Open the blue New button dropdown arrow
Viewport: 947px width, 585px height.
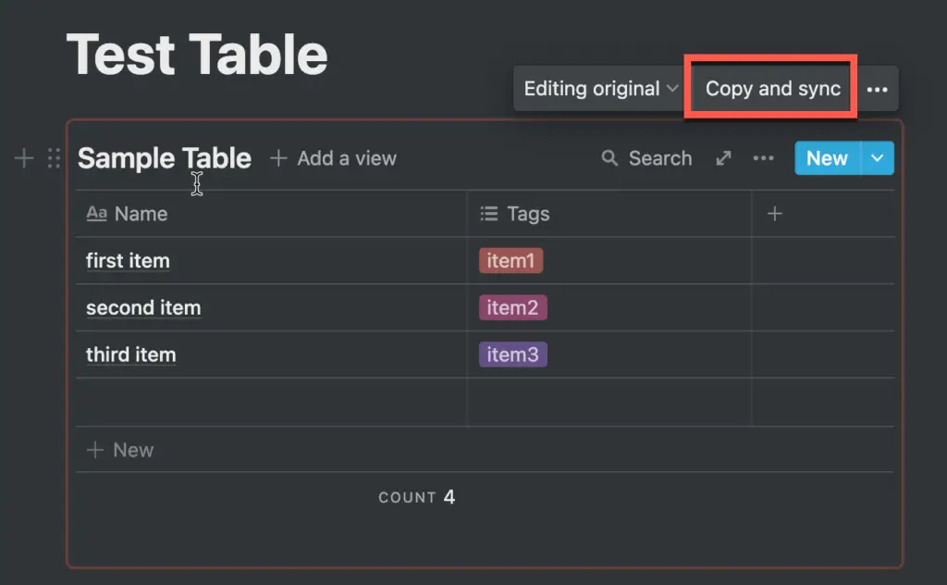tap(878, 158)
